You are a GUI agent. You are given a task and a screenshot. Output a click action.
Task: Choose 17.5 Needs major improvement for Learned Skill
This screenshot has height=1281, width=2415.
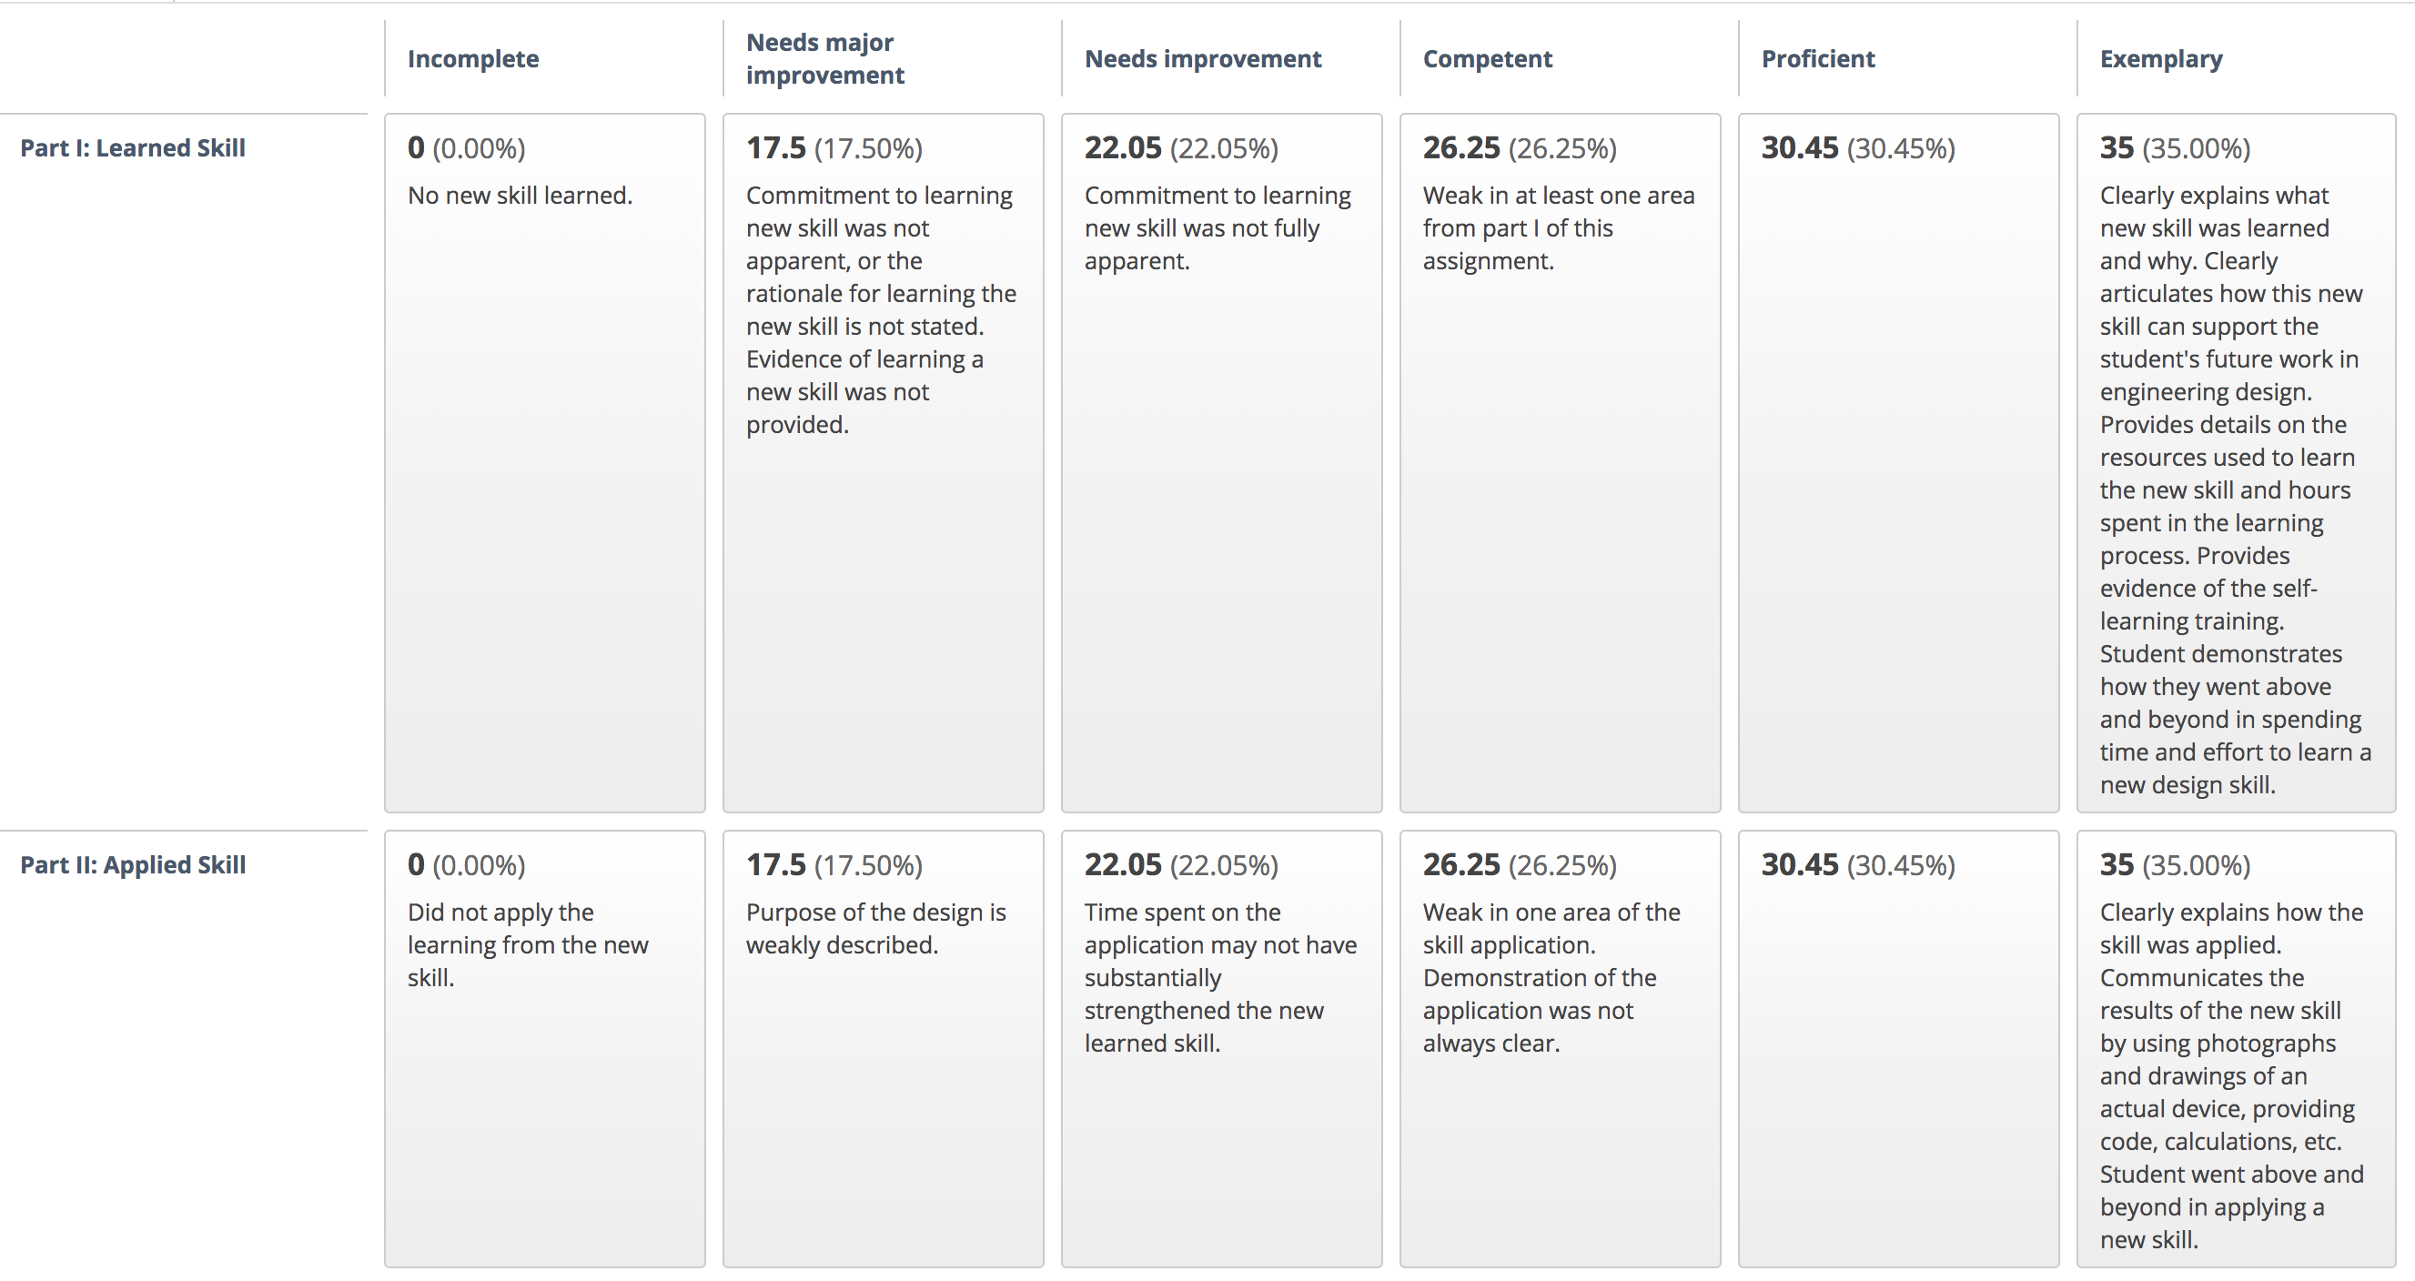[x=884, y=463]
